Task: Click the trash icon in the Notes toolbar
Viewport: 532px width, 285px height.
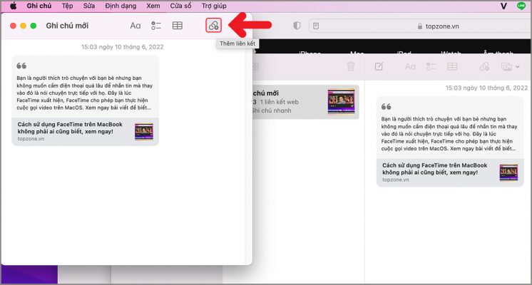Action: click(x=351, y=66)
